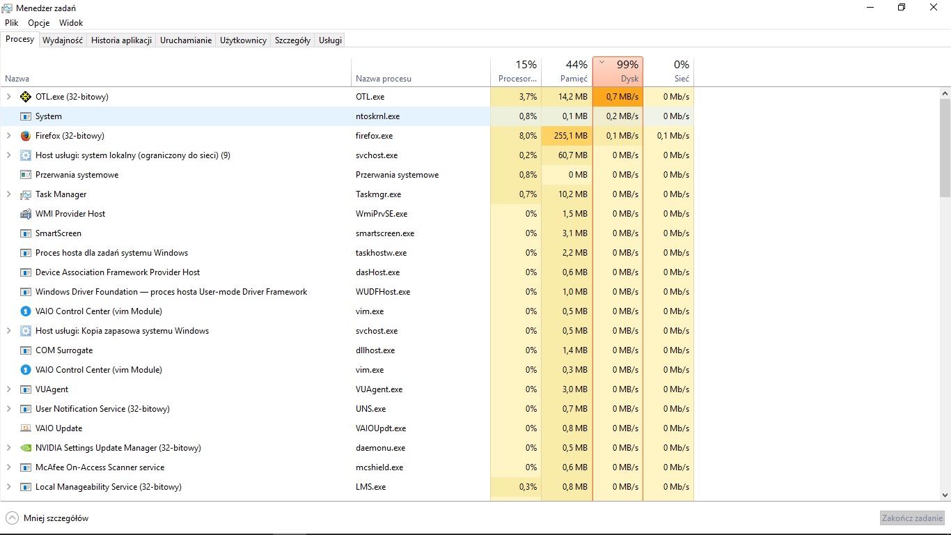This screenshot has height=535, width=951.
Task: Open the Widok menu
Action: click(x=71, y=23)
